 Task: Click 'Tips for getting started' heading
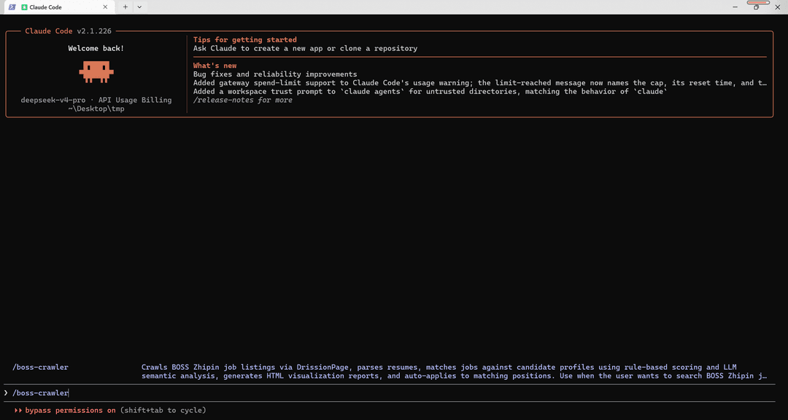[244, 39]
